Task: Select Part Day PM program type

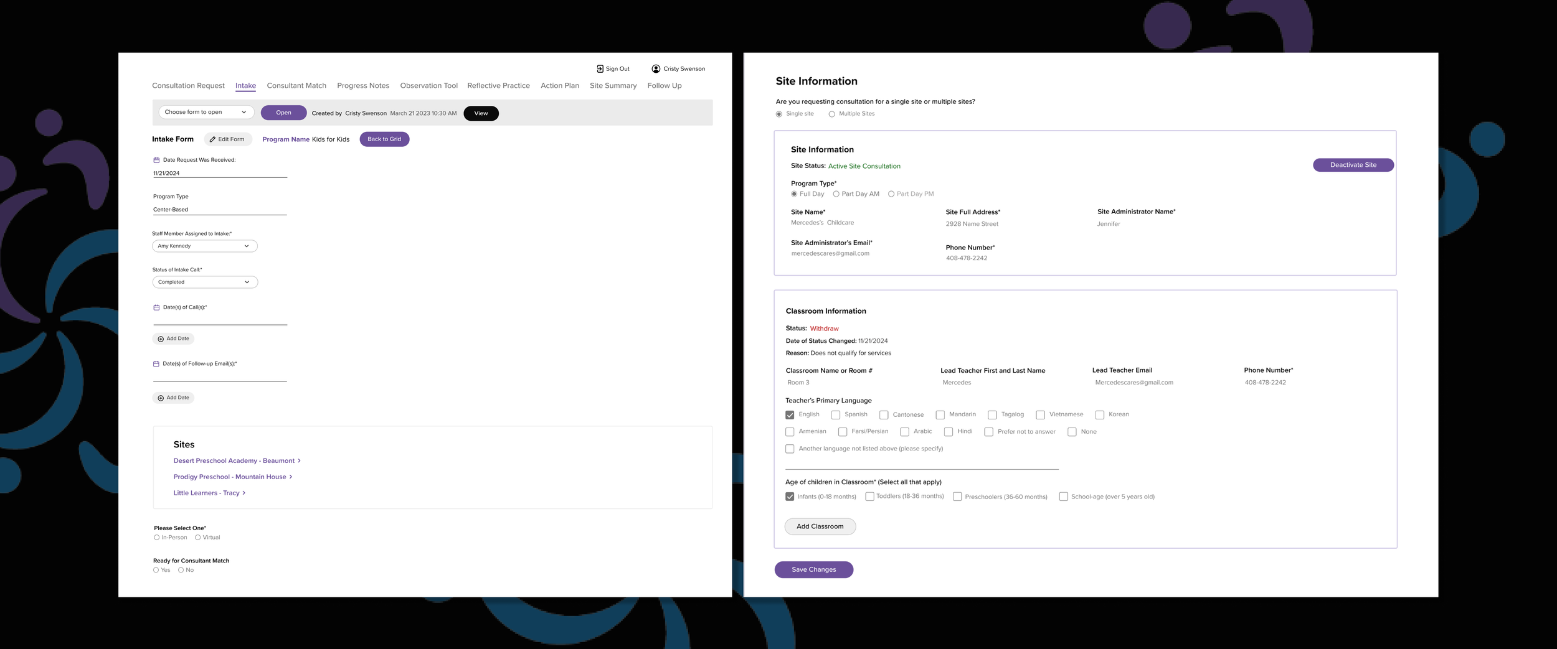Action: tap(891, 194)
